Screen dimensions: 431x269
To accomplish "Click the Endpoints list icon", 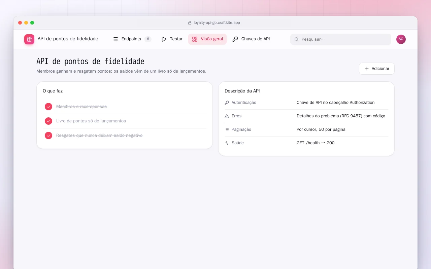I will coord(115,39).
